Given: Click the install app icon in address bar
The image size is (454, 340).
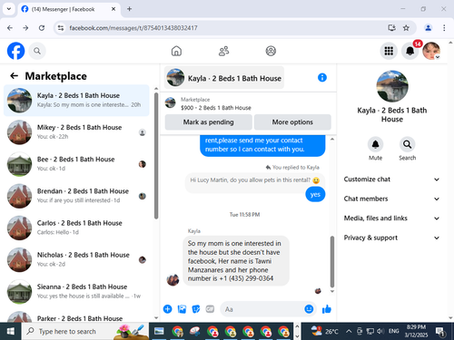Looking at the screenshot, I should click(x=391, y=28).
